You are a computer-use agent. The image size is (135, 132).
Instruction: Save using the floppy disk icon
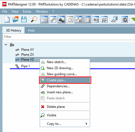tap(24, 19)
